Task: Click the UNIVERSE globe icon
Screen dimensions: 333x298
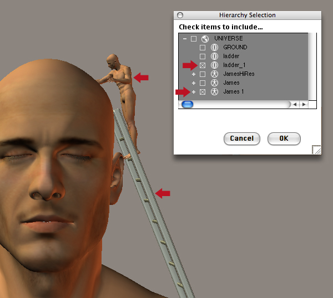Action: [x=205, y=39]
